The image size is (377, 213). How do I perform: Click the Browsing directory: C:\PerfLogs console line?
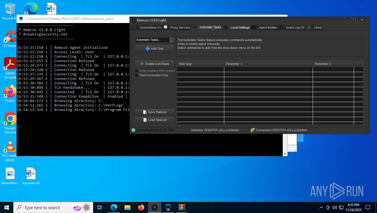point(70,105)
